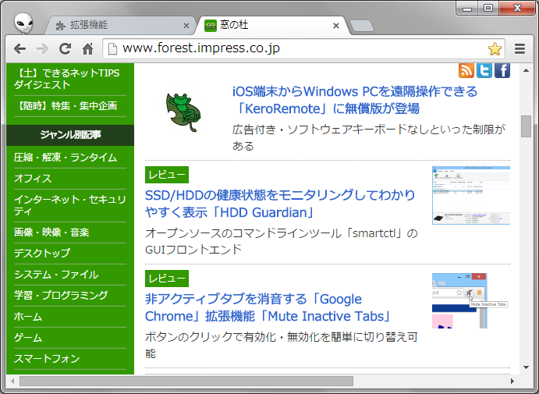Image resolution: width=539 pixels, height=394 pixels.
Task: Open the Twitter icon link
Action: [484, 70]
